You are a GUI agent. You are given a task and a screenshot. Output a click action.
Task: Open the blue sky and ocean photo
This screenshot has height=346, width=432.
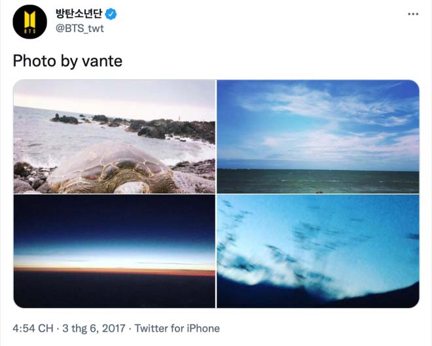pyautogui.click(x=318, y=137)
